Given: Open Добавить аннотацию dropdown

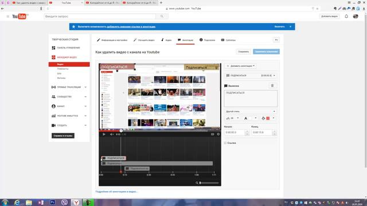Looking at the screenshot, I should click(x=241, y=66).
